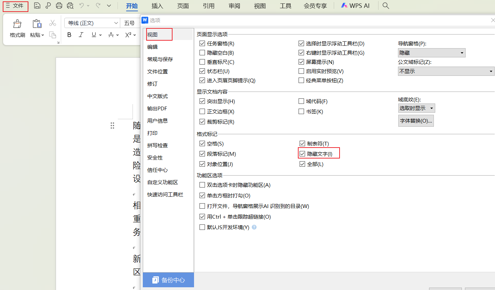Open 会员专享 ribbon tab
The image size is (495, 290).
(x=315, y=6)
